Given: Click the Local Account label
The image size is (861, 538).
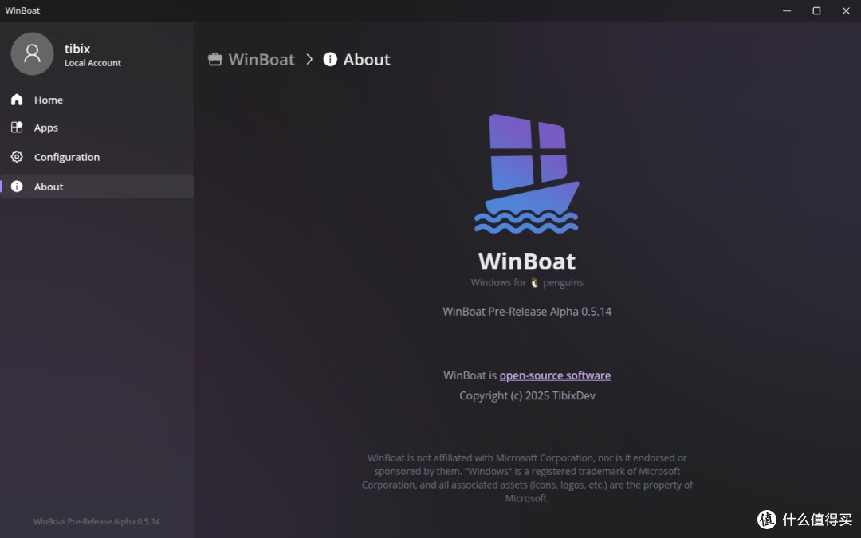Looking at the screenshot, I should 92,63.
